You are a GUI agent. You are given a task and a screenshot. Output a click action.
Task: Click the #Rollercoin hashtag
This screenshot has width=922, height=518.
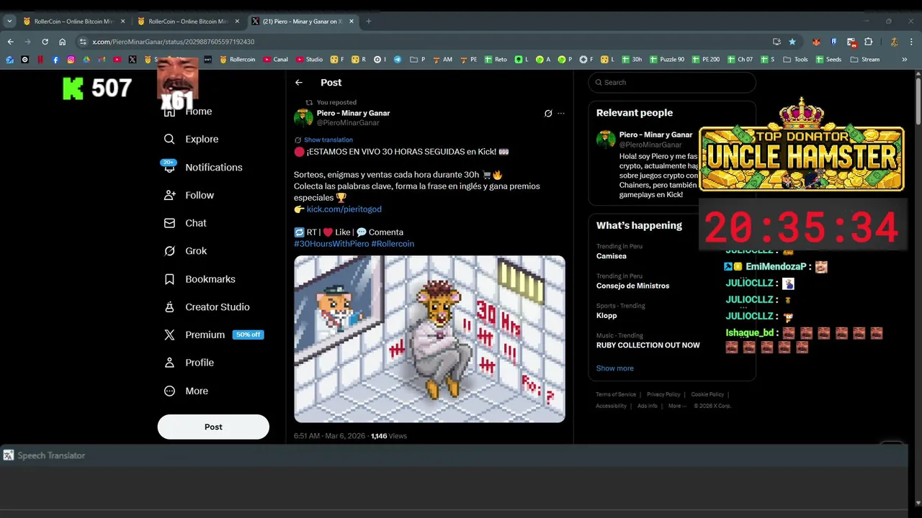[x=393, y=244]
